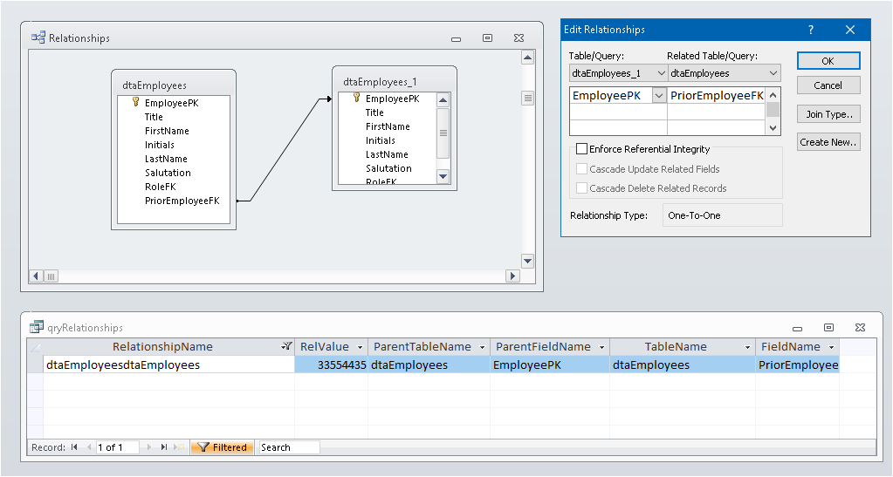Click dtaEmployees_1 table title bar
Image resolution: width=893 pixels, height=477 pixels.
point(394,81)
